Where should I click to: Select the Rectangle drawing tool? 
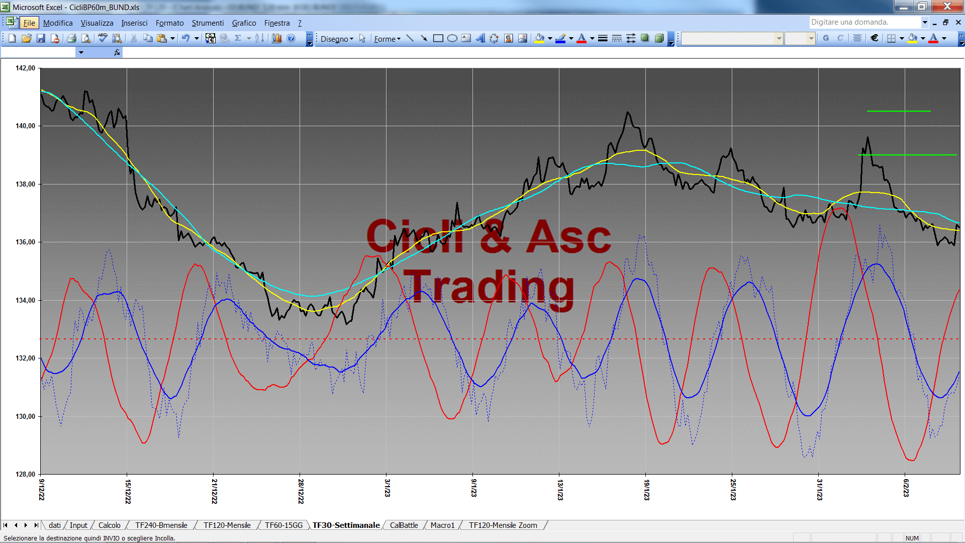pos(438,38)
